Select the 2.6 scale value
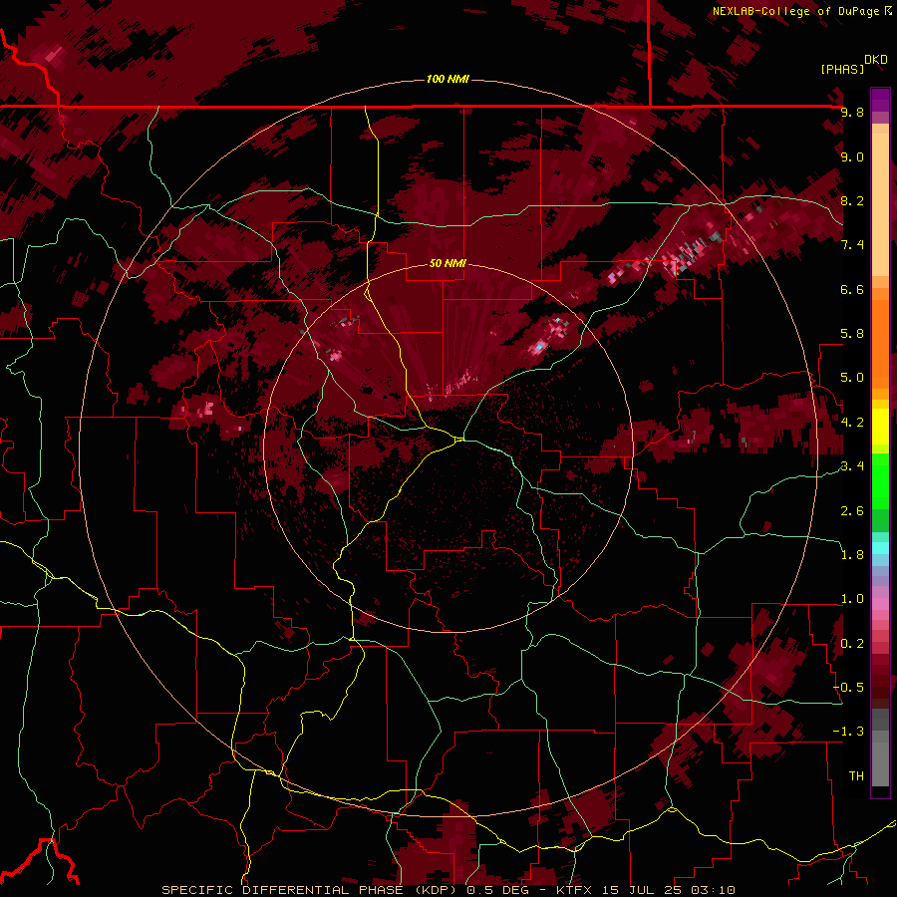The width and height of the screenshot is (897, 897). (x=852, y=511)
